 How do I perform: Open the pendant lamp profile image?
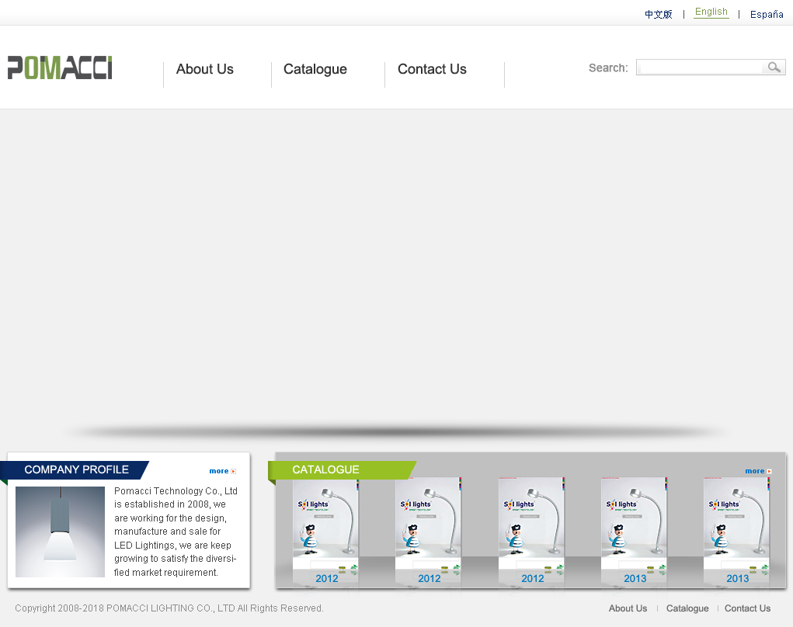coord(60,532)
